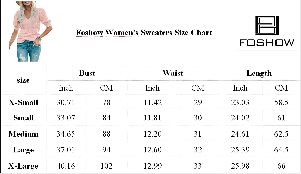The height and width of the screenshot is (174, 301).
Task: Choose the Medium row label
Action: tap(23, 134)
